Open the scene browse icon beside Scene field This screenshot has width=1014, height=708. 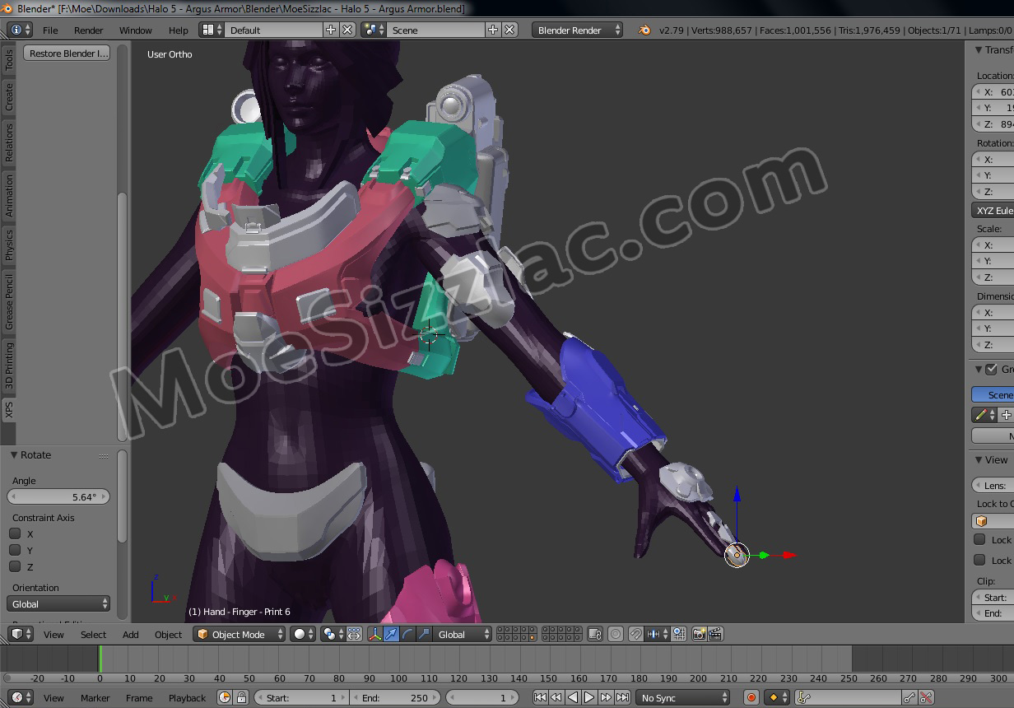coord(374,30)
